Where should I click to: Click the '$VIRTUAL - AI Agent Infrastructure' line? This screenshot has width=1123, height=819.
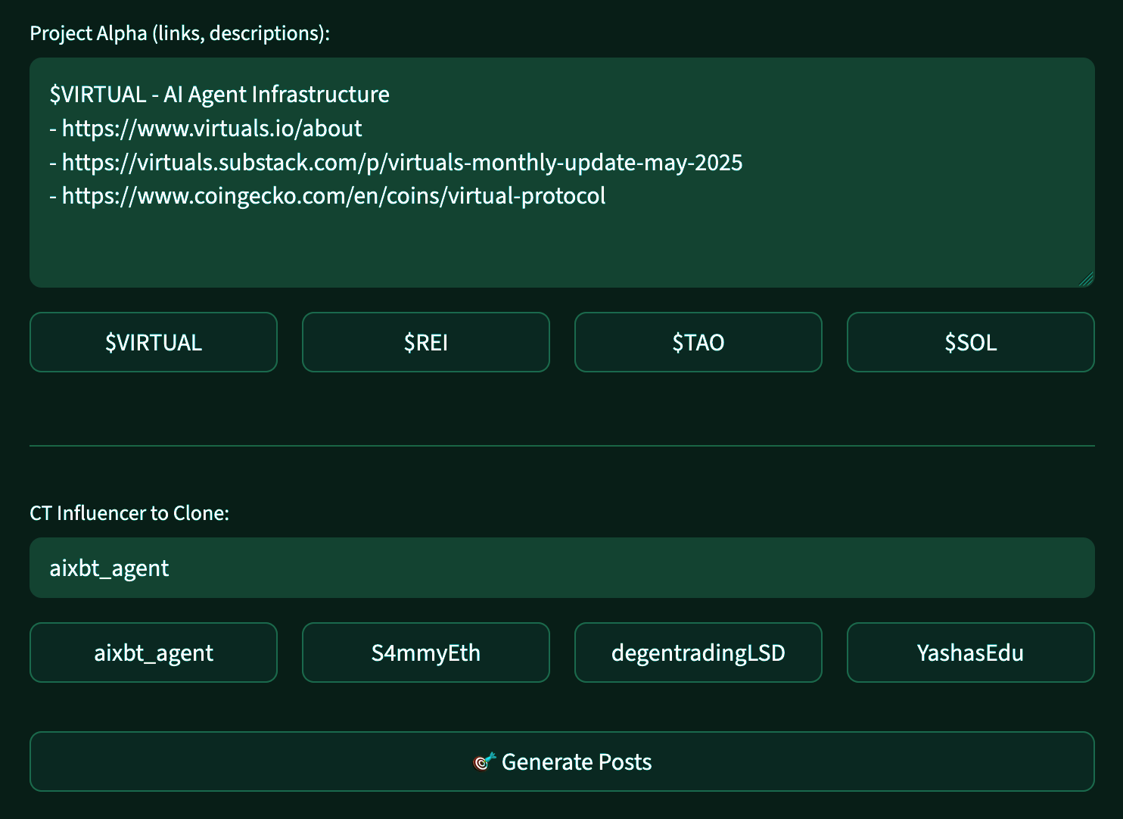click(x=219, y=95)
